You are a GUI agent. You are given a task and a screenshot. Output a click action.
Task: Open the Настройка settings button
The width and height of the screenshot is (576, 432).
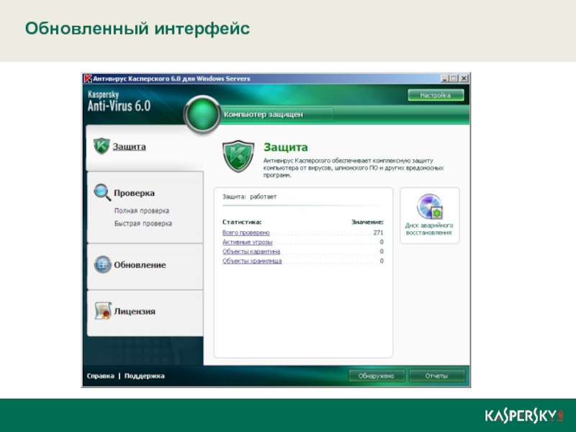(x=436, y=95)
